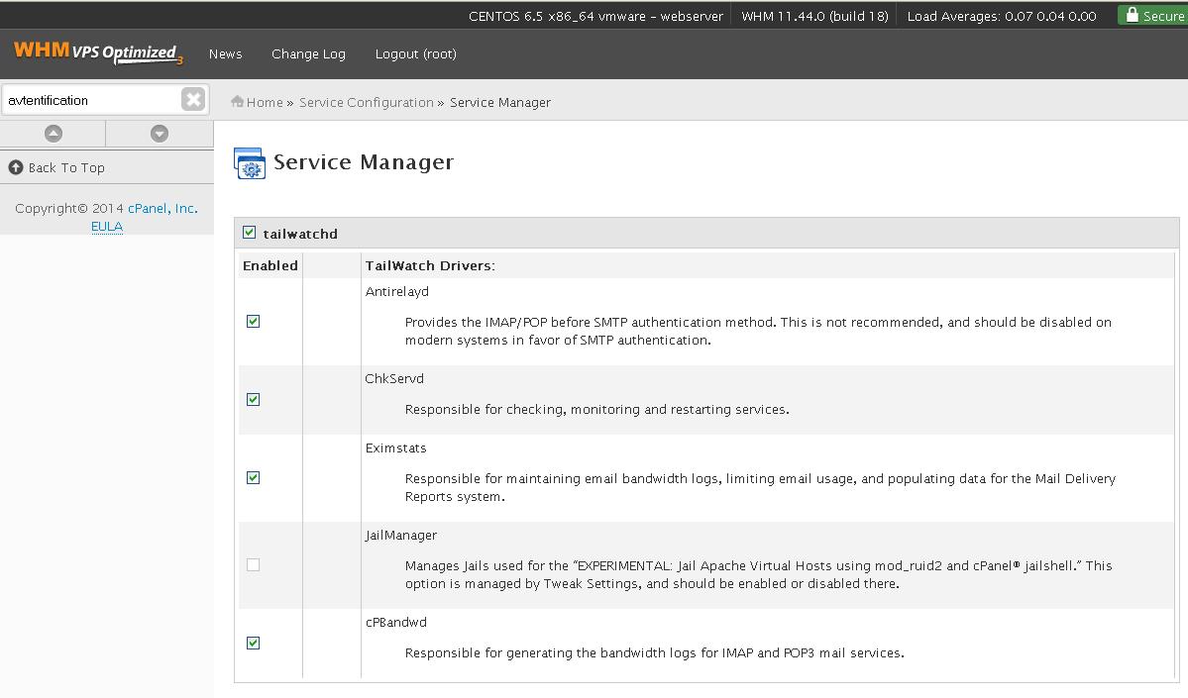
Task: Go to Home via breadcrumb
Action: click(265, 102)
